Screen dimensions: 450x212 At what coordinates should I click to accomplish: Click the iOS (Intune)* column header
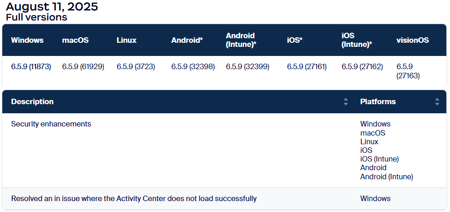[x=357, y=40]
